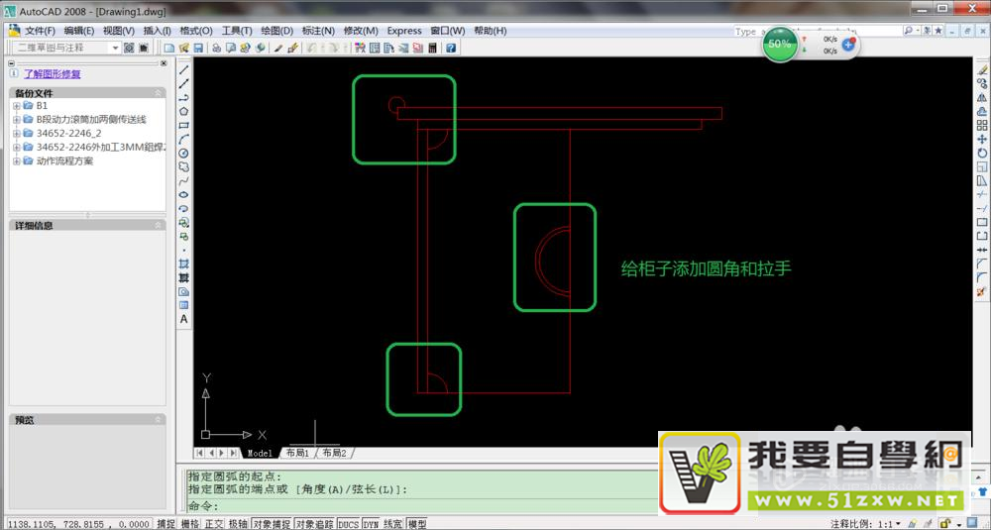This screenshot has height=530, width=991.
Task: Toggle DYN dynamic input button
Action: pos(371,524)
